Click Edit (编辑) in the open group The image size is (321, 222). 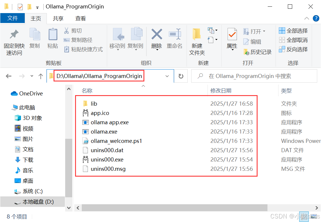click(252, 42)
